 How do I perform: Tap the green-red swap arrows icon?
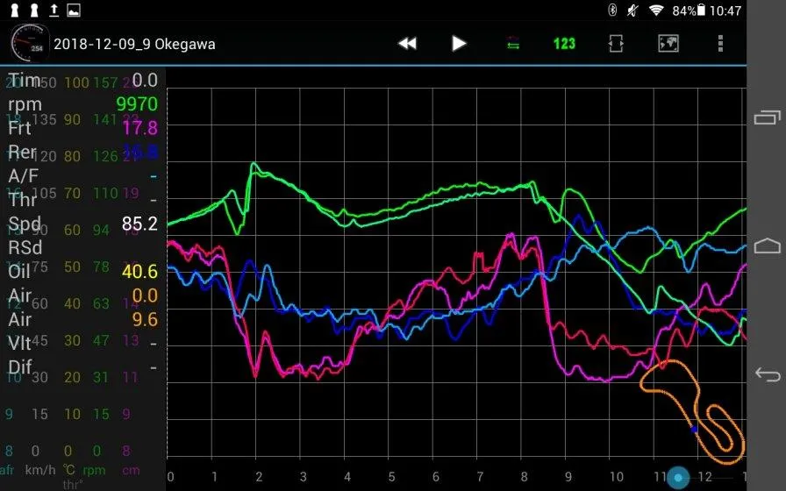(512, 43)
